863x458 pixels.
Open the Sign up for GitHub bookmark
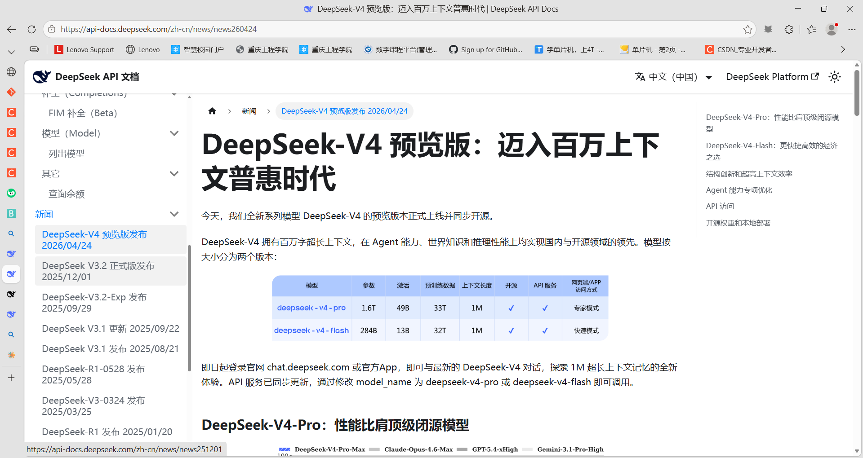(486, 49)
